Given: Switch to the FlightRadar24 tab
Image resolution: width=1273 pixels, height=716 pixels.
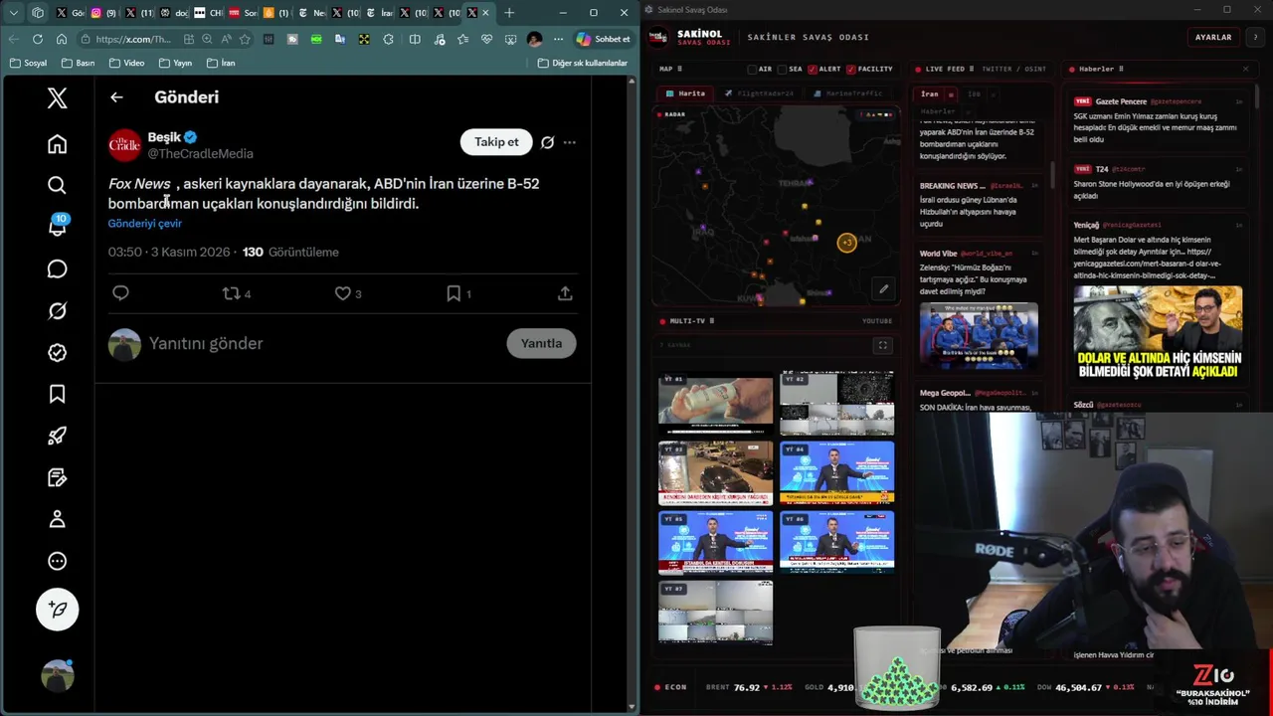Looking at the screenshot, I should pos(759,93).
